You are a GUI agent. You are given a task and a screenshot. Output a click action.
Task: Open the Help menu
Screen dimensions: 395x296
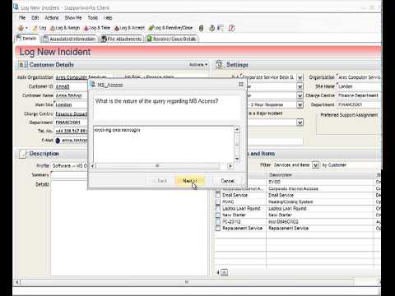pyautogui.click(x=108, y=18)
